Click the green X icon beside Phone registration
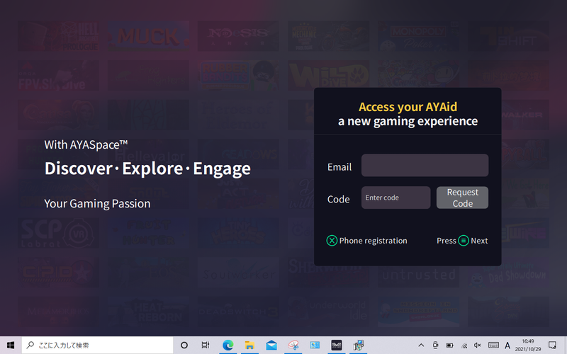Image resolution: width=567 pixels, height=354 pixels. click(x=332, y=241)
